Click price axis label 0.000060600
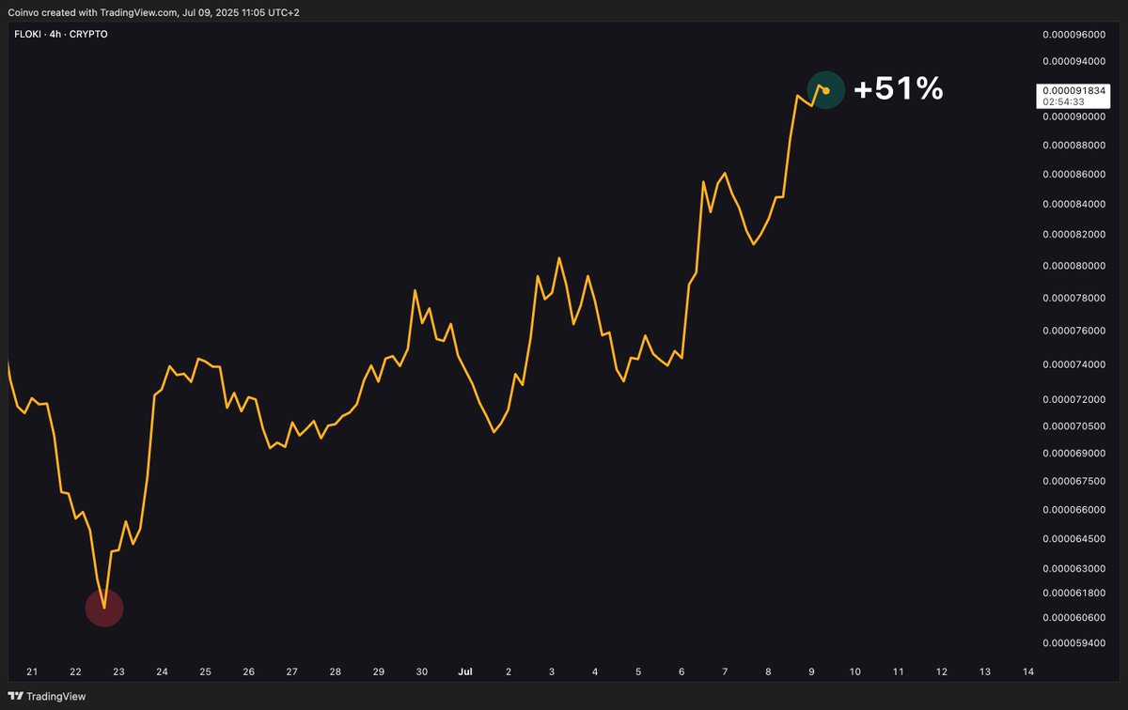Screen dimensions: 1128x710 point(1076,617)
